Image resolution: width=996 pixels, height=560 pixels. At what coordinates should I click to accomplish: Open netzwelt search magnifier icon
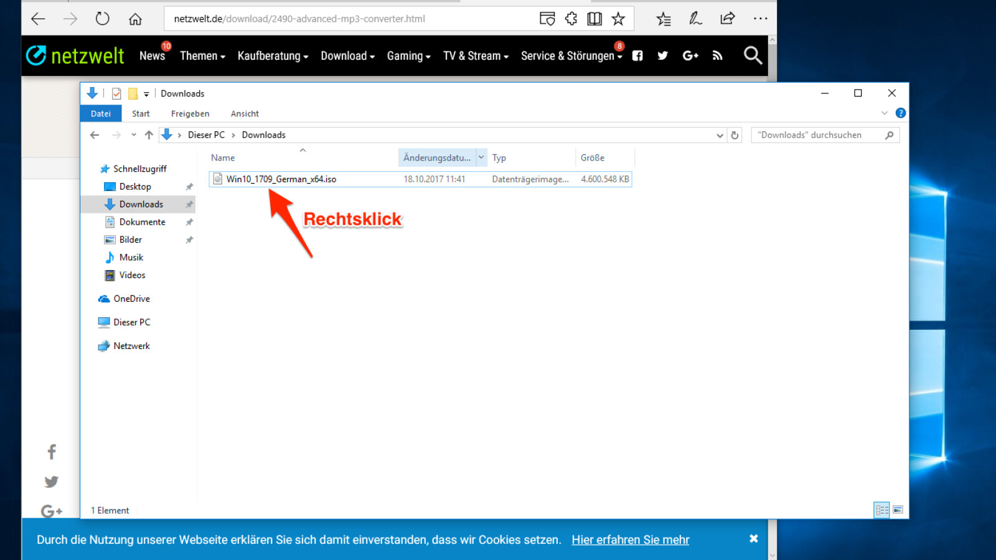(753, 55)
